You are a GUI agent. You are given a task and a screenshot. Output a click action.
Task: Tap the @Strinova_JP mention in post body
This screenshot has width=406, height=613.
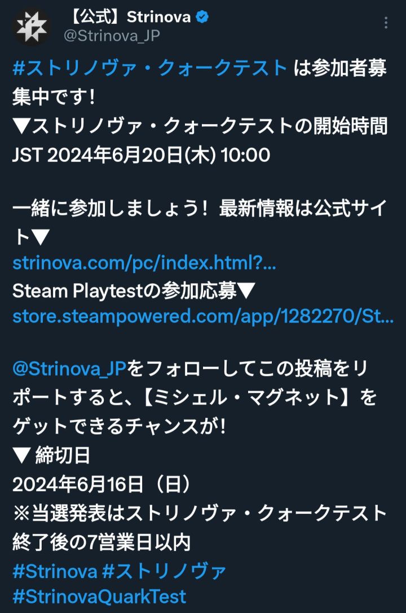[69, 369]
